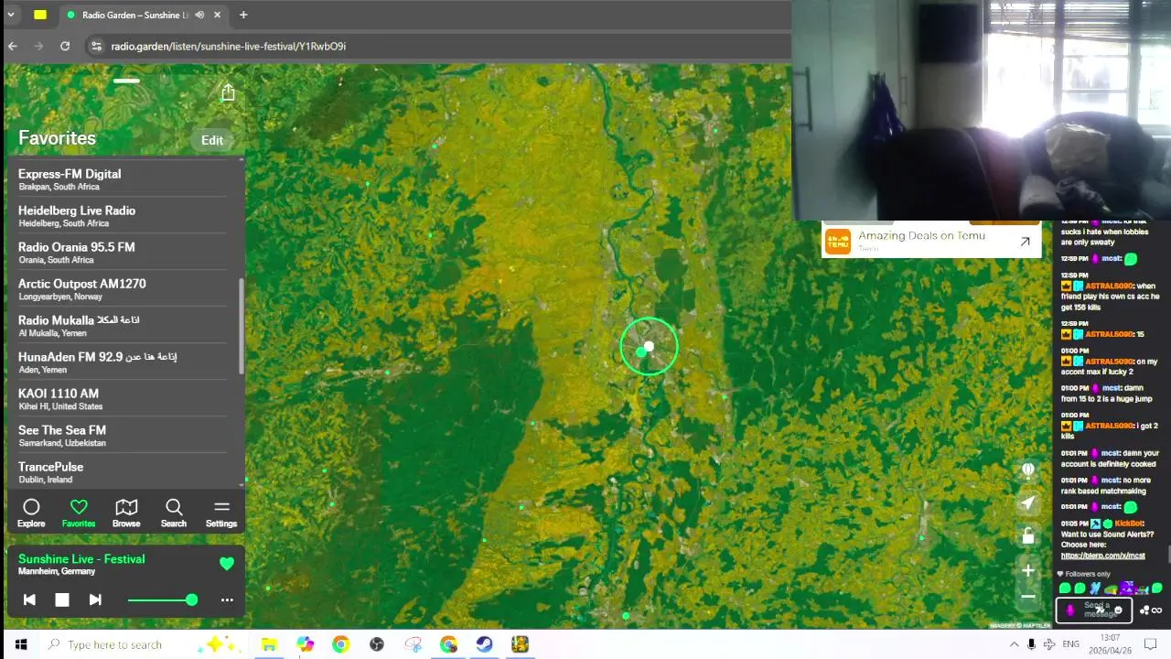Screen dimensions: 1171x659
Task: Click the balloon ride icon on map
Action: coord(1028,470)
